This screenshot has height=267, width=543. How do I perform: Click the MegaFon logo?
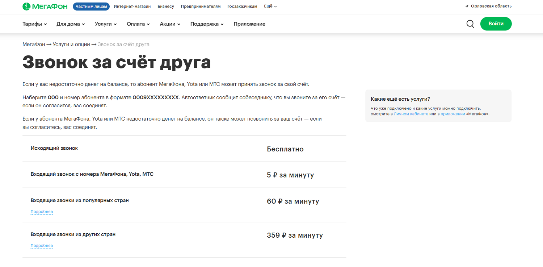[45, 6]
